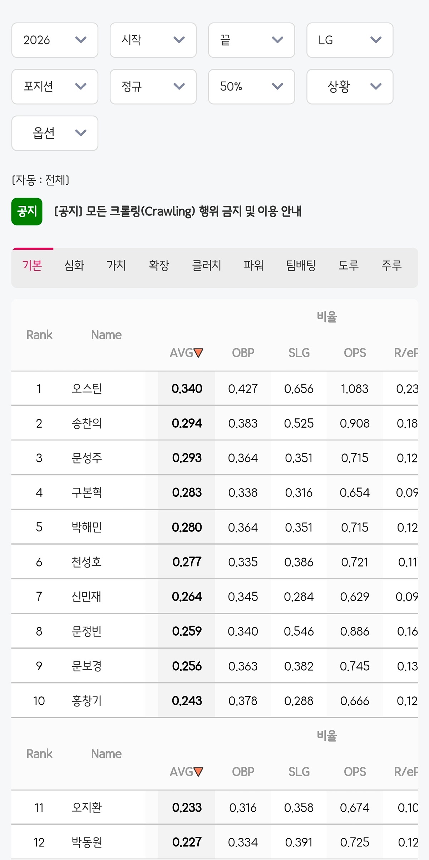Switch to the 클러치 tab
Viewport: 429px width, 860px height.
(x=207, y=266)
